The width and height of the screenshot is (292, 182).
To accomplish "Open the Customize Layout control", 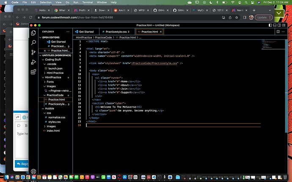I will click(x=284, y=25).
